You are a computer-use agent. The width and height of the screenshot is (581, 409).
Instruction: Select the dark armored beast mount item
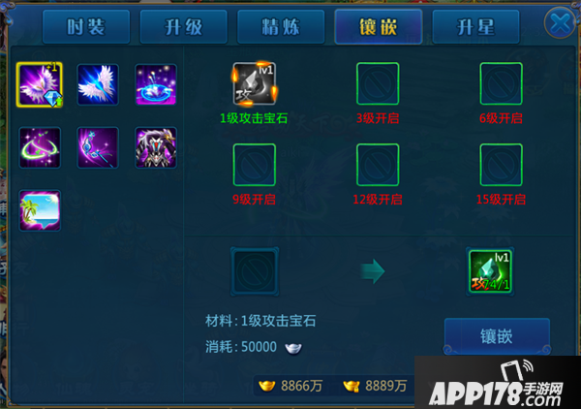tap(156, 147)
